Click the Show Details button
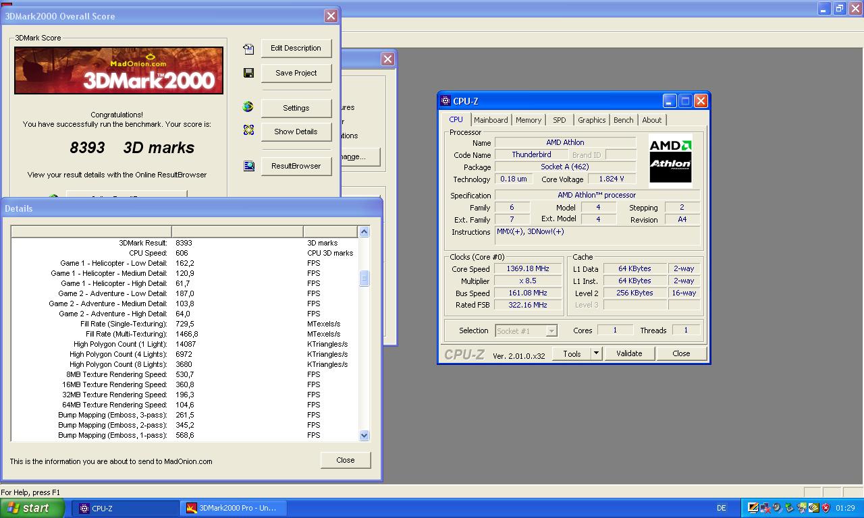This screenshot has width=864, height=518. tap(296, 132)
